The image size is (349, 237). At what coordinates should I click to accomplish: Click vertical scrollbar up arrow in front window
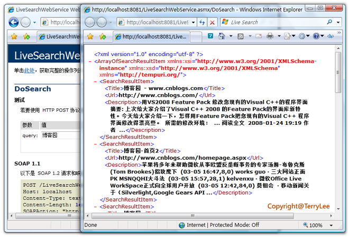pos(338,48)
